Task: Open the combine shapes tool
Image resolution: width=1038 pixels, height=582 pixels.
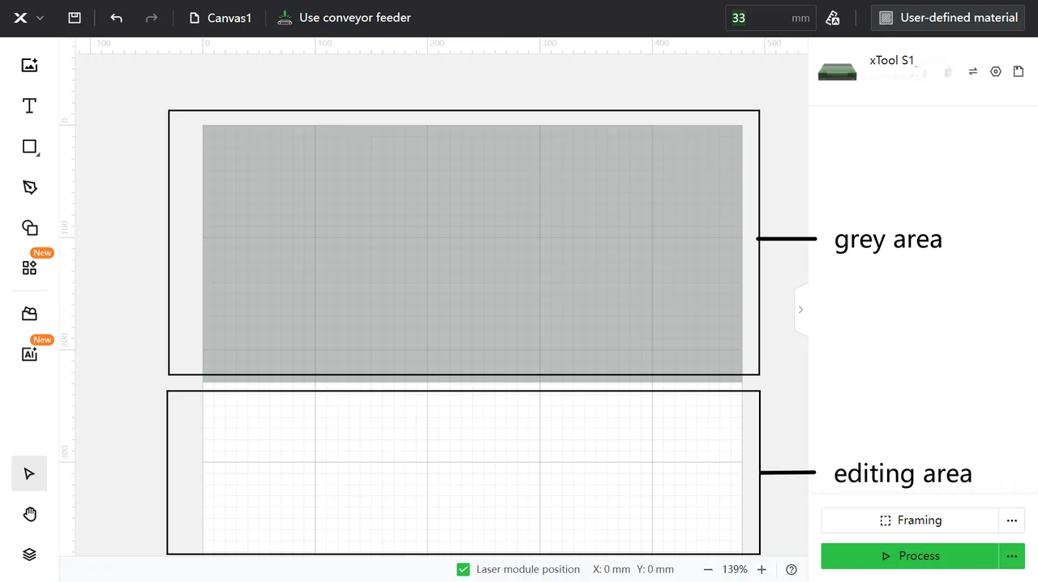Action: click(29, 228)
